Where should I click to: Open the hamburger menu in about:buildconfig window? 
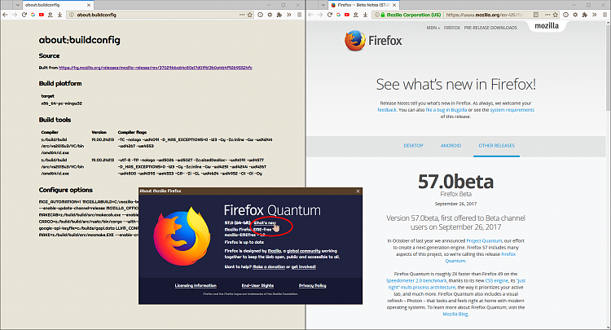click(299, 15)
